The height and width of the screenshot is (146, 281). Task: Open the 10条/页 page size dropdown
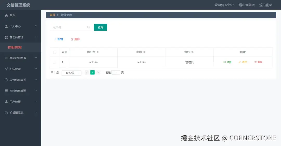click(72, 73)
